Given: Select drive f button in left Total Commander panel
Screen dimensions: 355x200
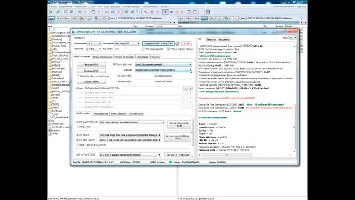Looking at the screenshot, I should coord(74,18).
